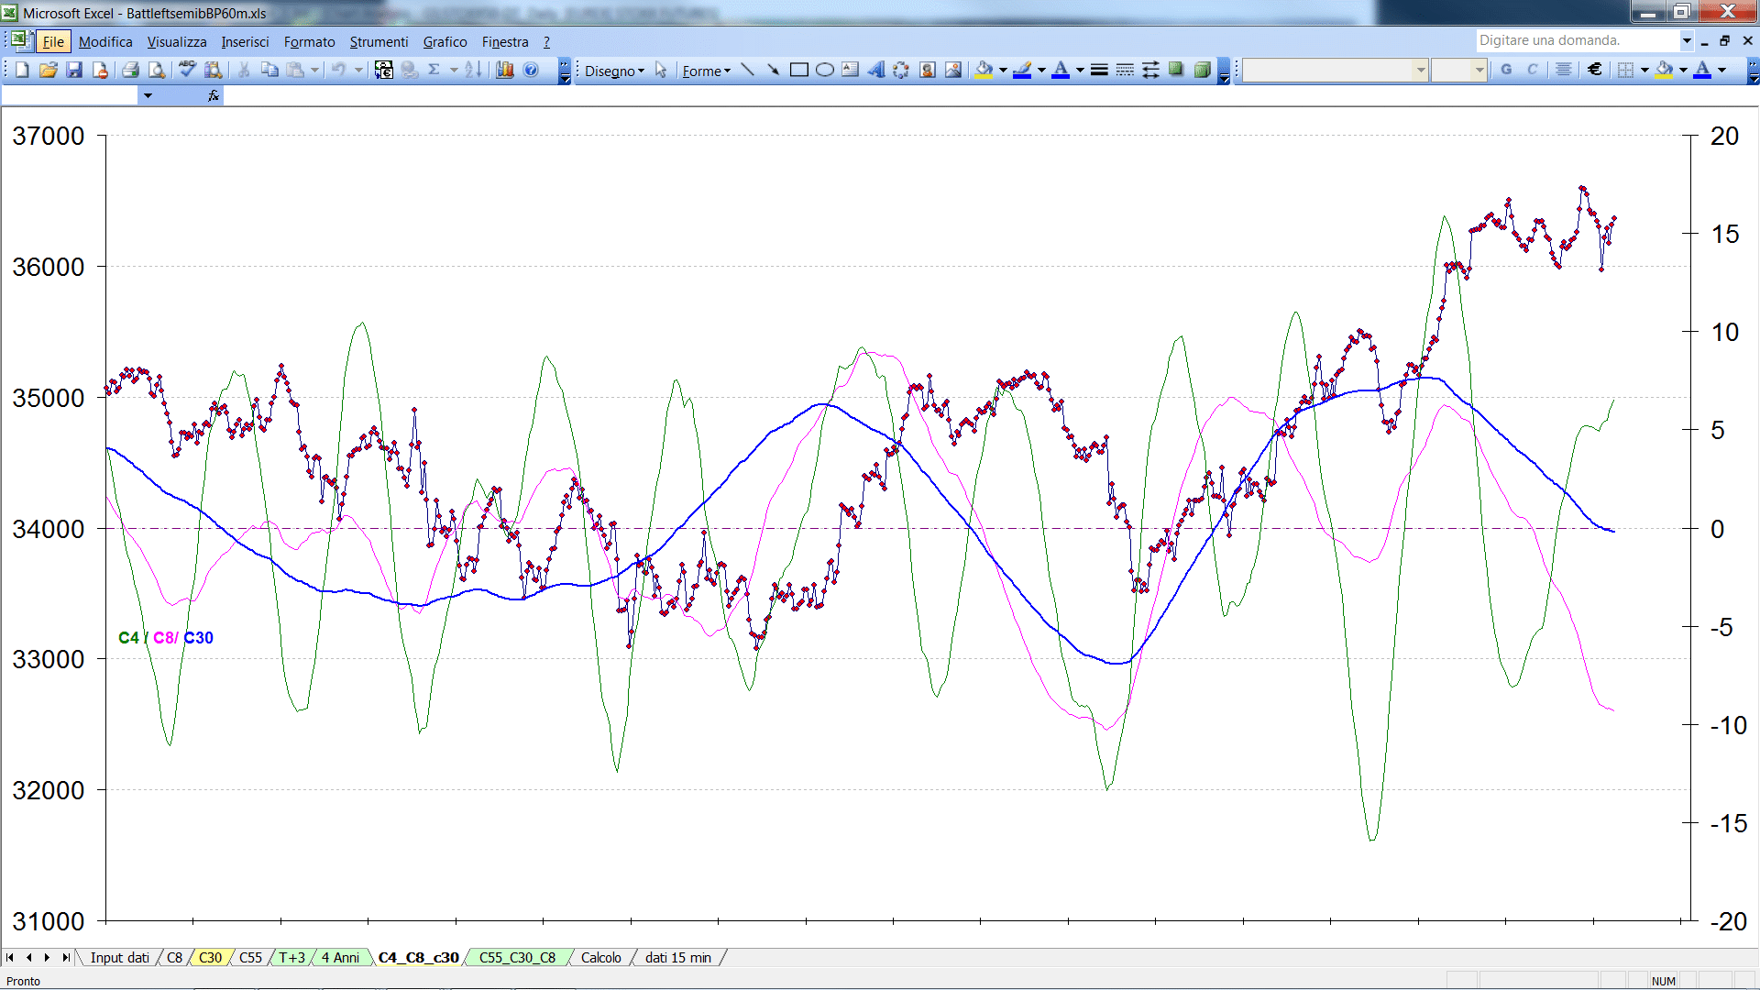Click the AutoSum sigma icon
Image resolution: width=1760 pixels, height=990 pixels.
click(x=434, y=70)
